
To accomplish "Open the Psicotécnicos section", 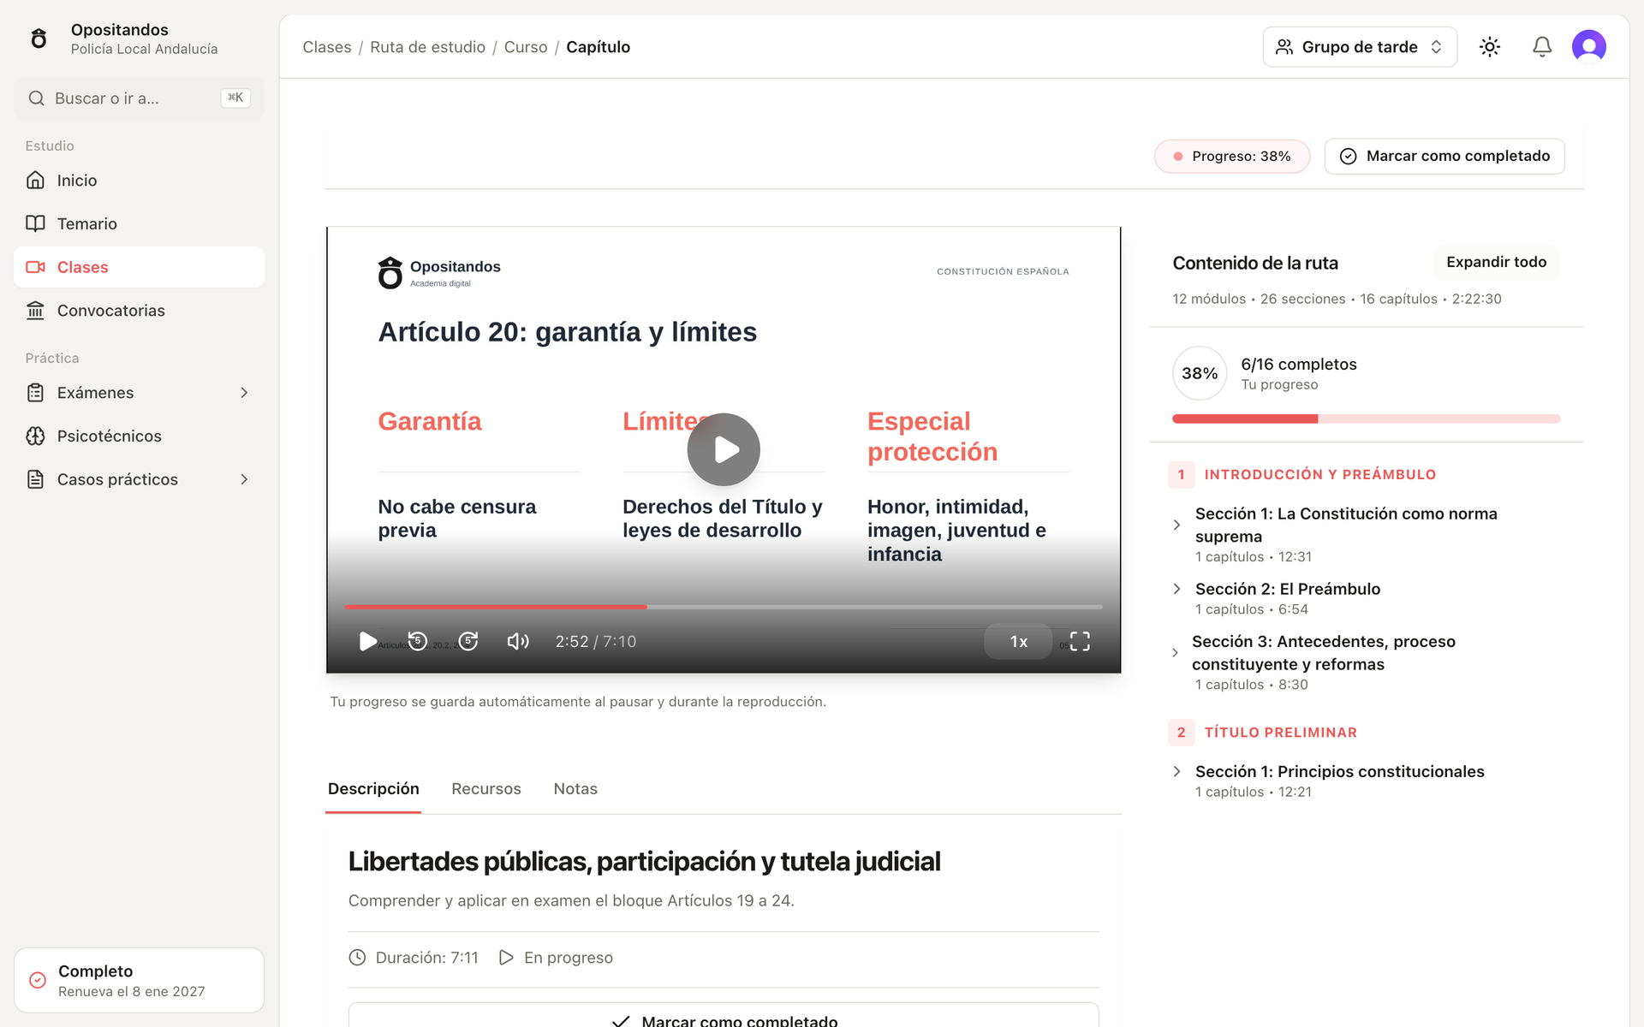I will (x=139, y=436).
